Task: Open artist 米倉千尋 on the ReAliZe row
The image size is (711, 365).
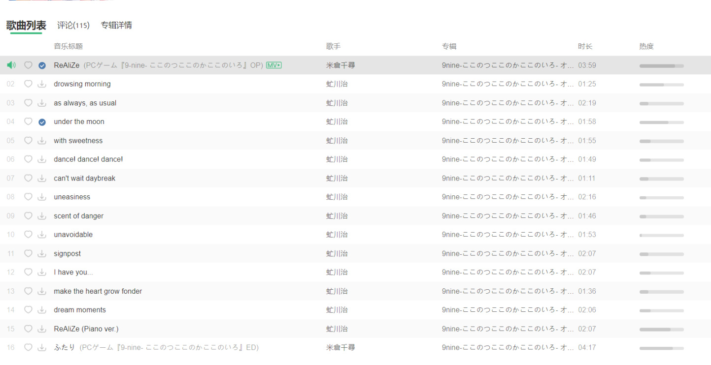Action: point(340,65)
